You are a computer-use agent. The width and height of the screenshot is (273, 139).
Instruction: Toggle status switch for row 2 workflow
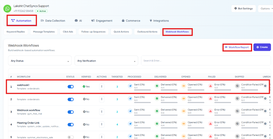click(x=71, y=99)
